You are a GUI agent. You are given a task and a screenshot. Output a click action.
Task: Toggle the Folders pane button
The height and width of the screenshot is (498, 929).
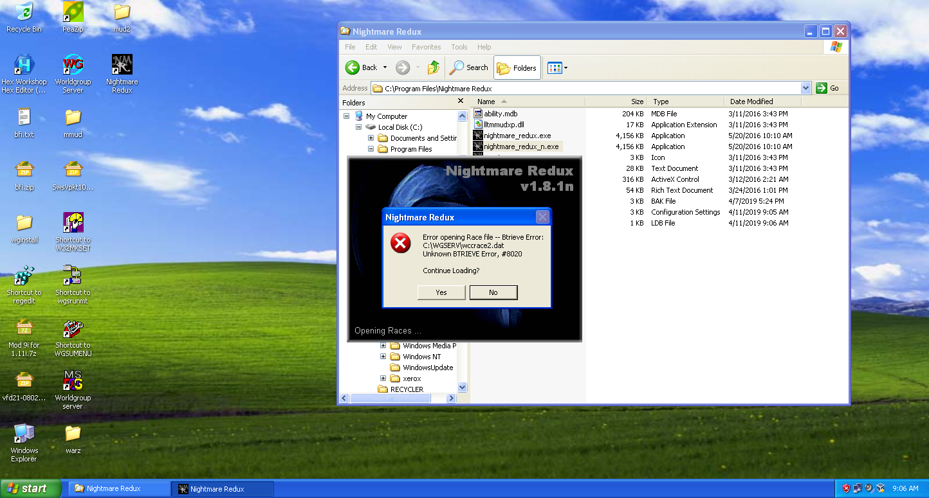(x=517, y=67)
